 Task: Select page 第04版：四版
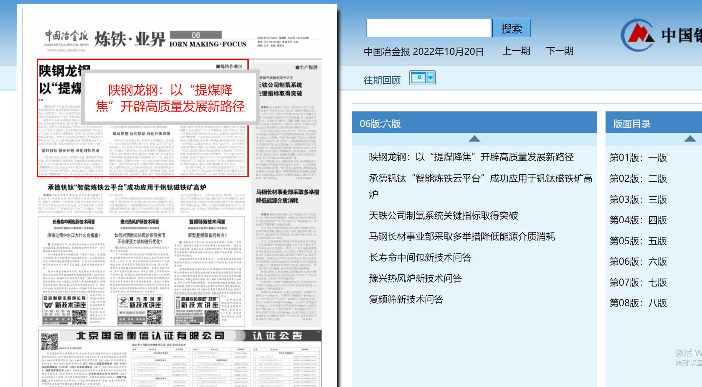pos(638,220)
